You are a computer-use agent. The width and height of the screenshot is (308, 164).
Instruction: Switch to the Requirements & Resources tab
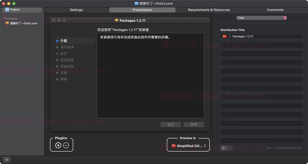[209, 10]
